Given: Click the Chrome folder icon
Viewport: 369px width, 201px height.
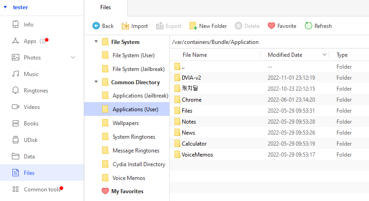Looking at the screenshot, I should pyautogui.click(x=177, y=99).
